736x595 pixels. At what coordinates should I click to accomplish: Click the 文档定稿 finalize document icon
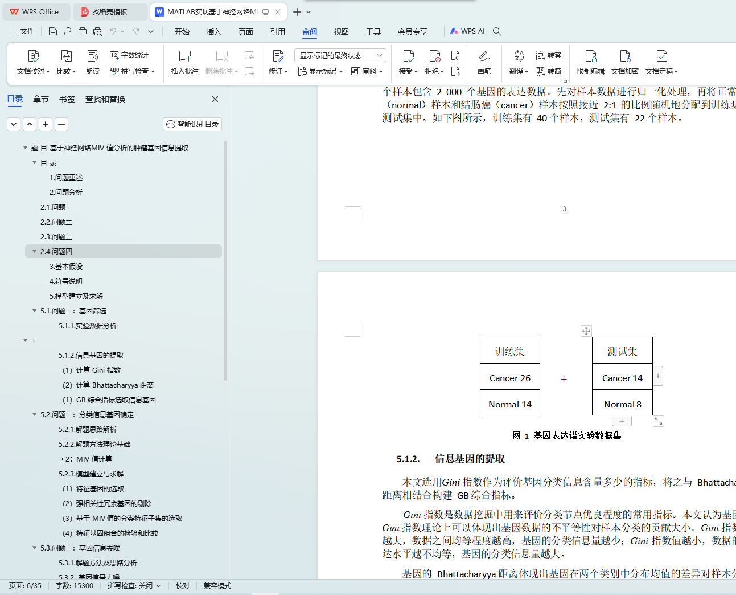coord(661,56)
